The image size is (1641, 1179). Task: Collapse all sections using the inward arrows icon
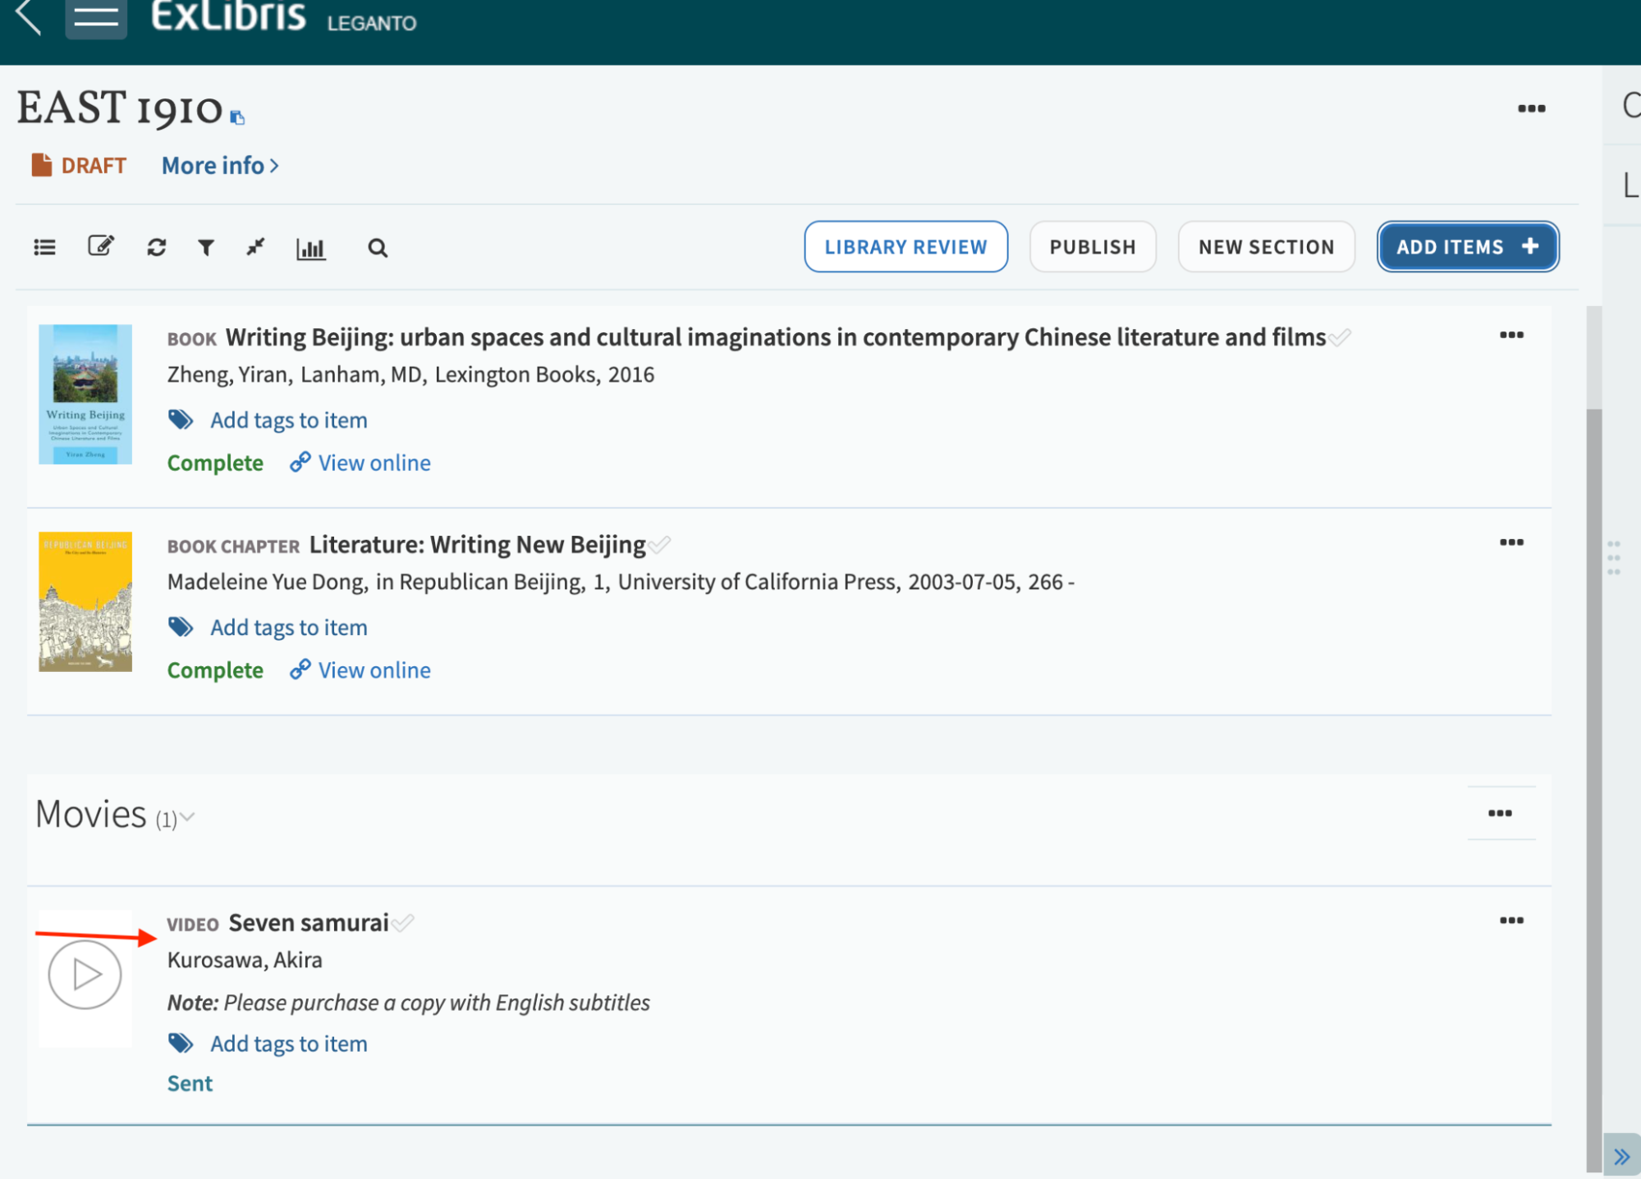[255, 247]
